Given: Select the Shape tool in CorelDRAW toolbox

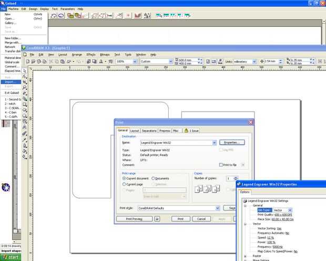Looking at the screenshot, I should (25, 76).
